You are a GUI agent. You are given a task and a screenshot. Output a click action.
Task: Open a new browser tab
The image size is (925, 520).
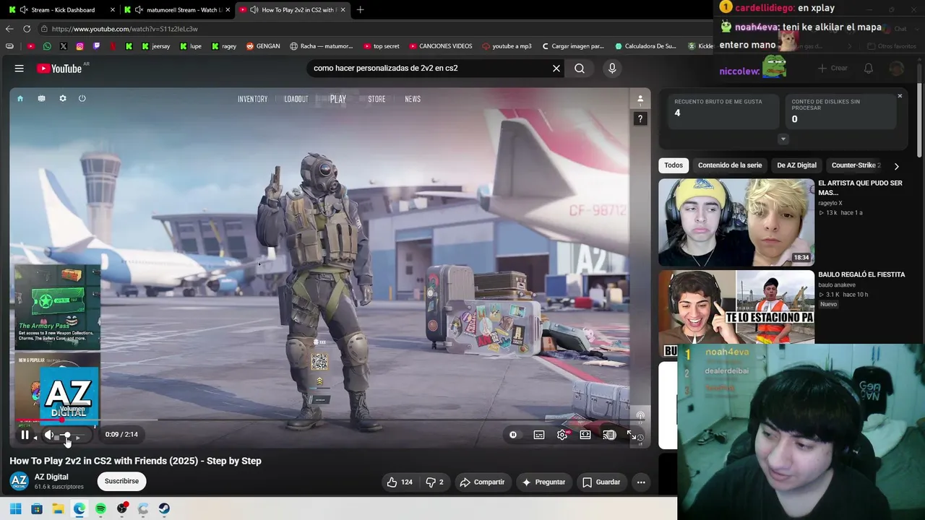[360, 10]
